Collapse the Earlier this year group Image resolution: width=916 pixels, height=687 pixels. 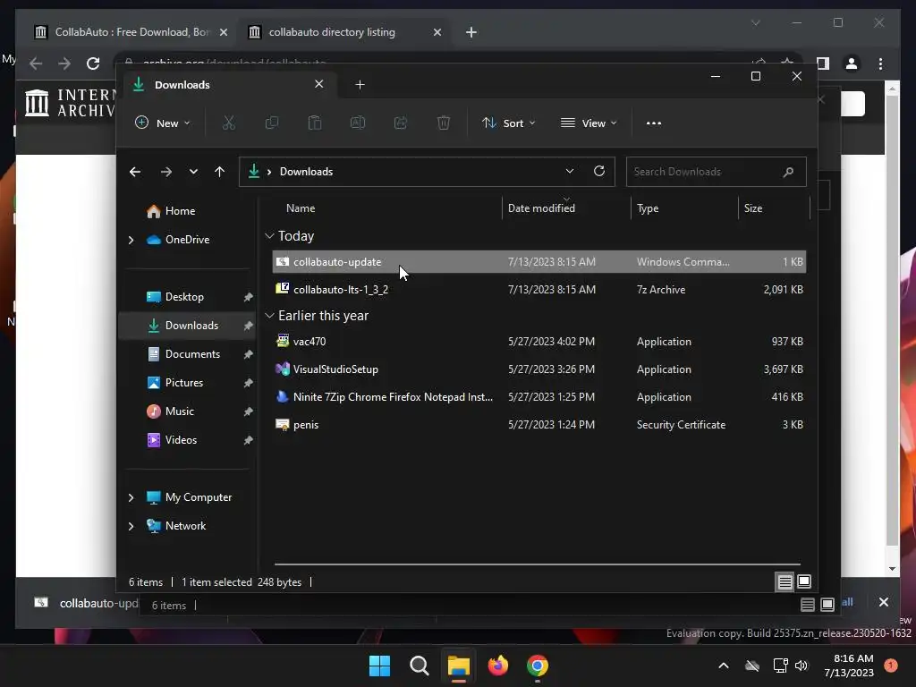[x=269, y=316]
